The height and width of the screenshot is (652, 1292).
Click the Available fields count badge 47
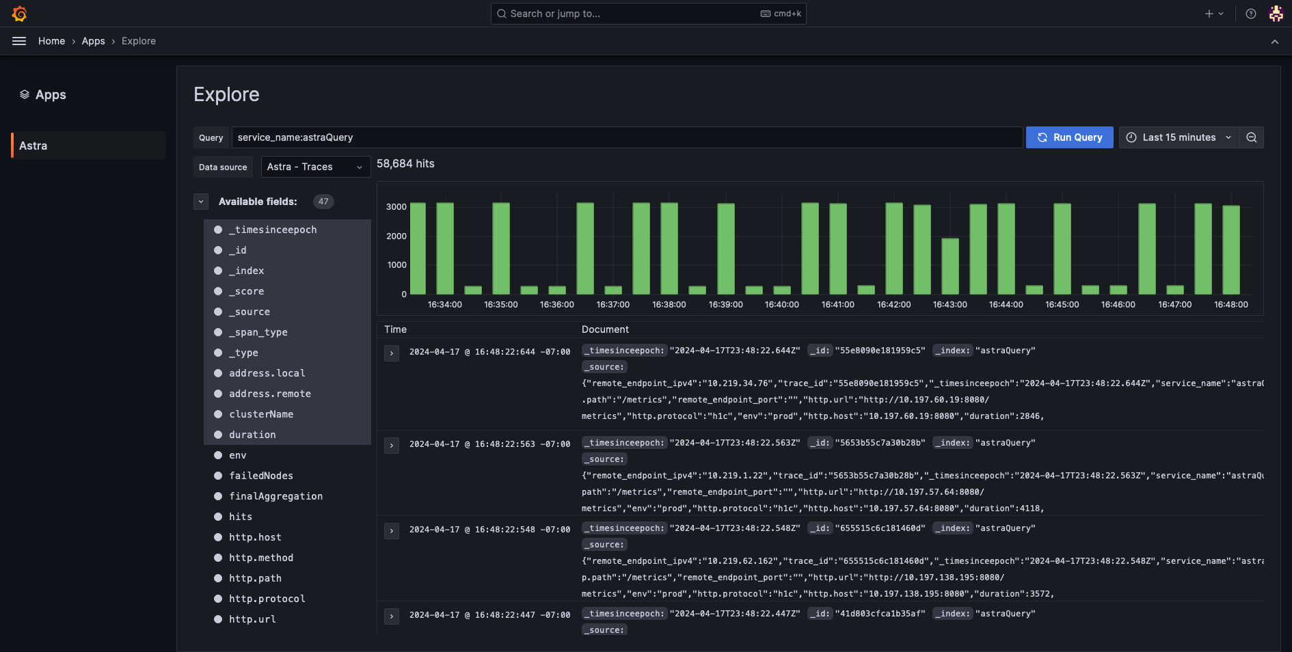(x=323, y=202)
